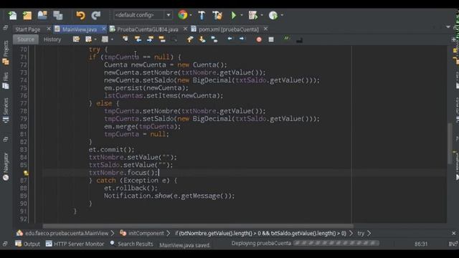Close the breadcrumb bar
Viewport: 459px width, 258px height.
pyautogui.click(x=454, y=233)
